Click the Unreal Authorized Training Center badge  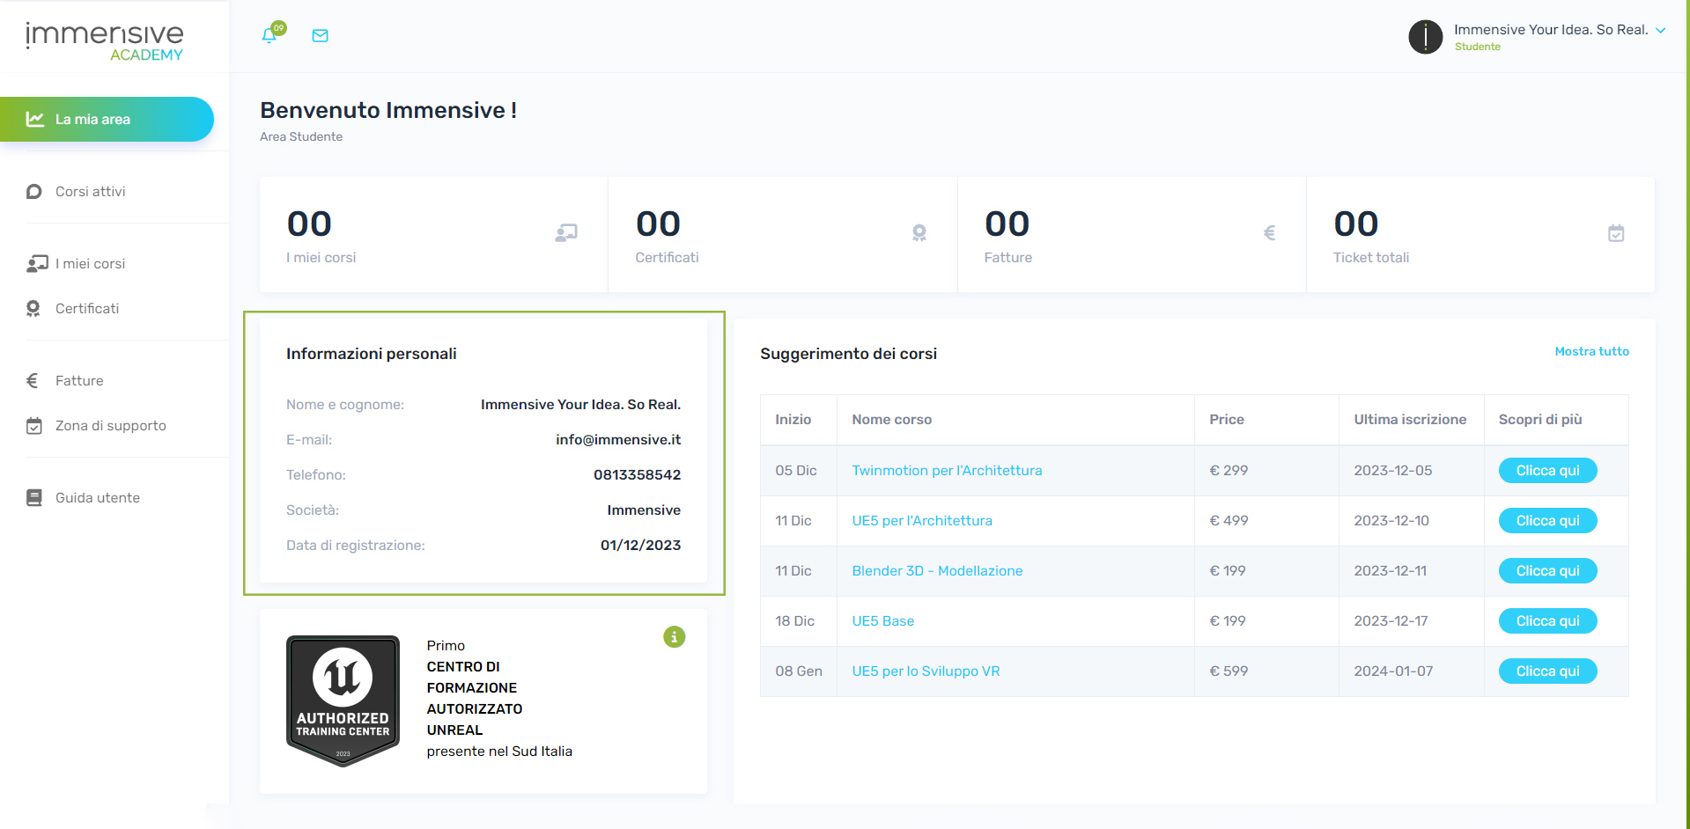[x=343, y=701]
